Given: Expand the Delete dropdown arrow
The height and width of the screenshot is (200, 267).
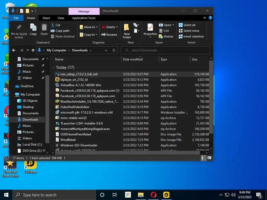Looking at the screenshot, I should click(x=117, y=27).
